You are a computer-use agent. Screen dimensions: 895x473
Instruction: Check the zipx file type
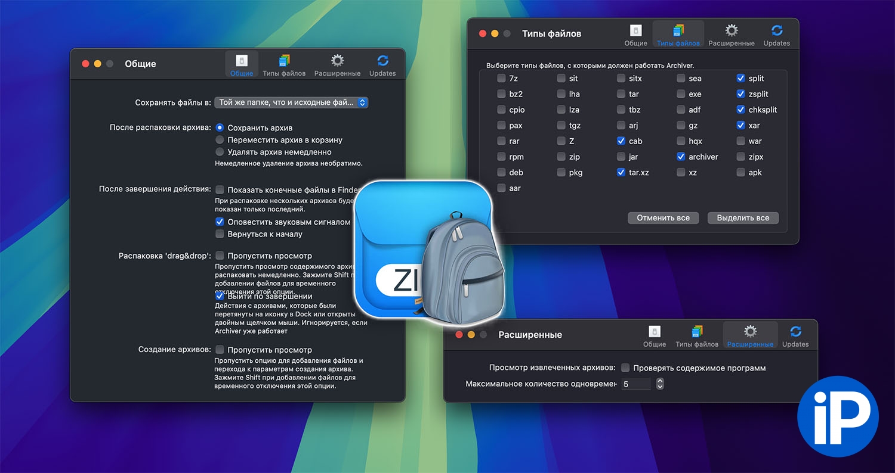pos(740,157)
